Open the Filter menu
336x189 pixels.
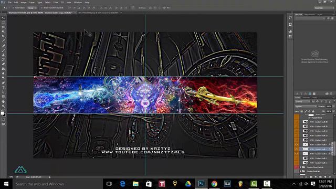[x=56, y=2]
